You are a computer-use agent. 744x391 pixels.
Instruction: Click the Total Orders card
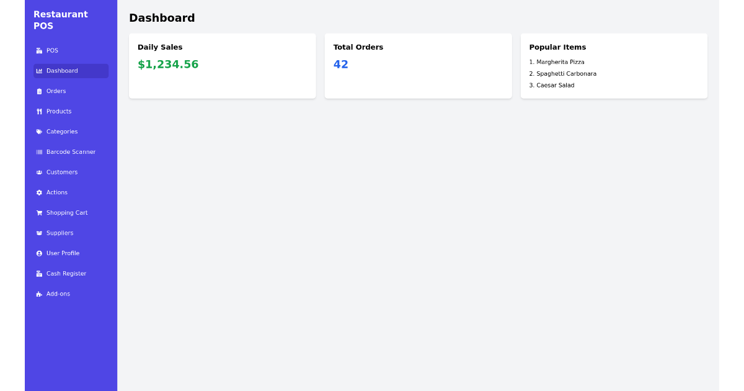click(418, 65)
